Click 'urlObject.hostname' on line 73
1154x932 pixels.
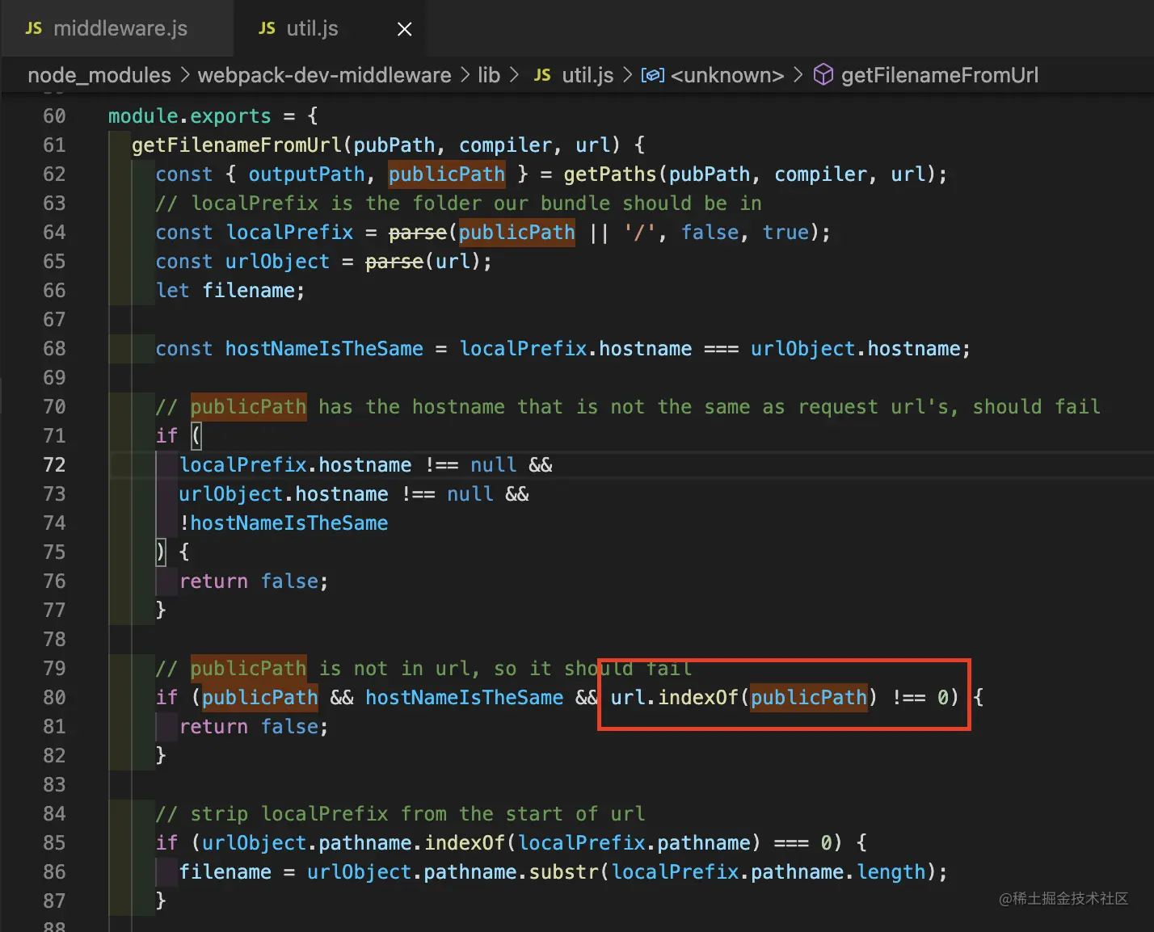coord(284,494)
